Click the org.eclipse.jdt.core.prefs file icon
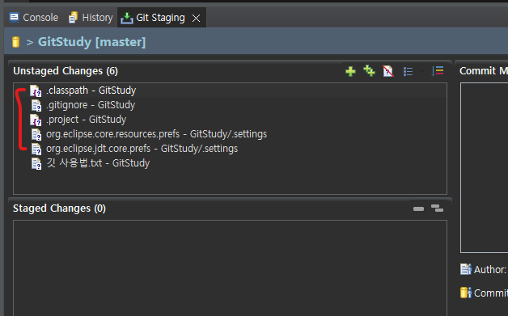The image size is (508, 316). pos(36,150)
